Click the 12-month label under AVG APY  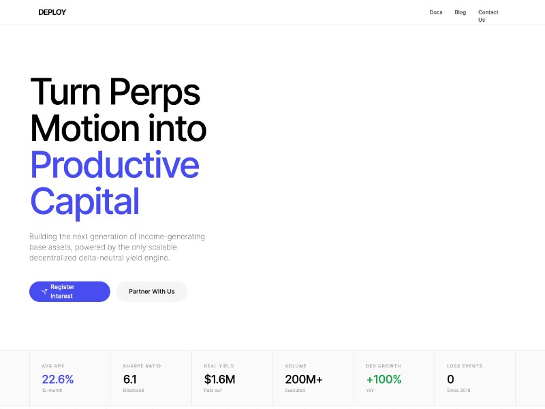tap(53, 391)
